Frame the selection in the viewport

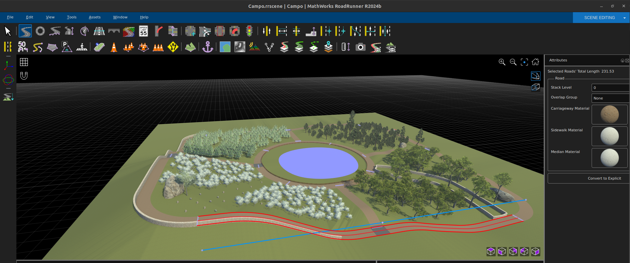(524, 62)
